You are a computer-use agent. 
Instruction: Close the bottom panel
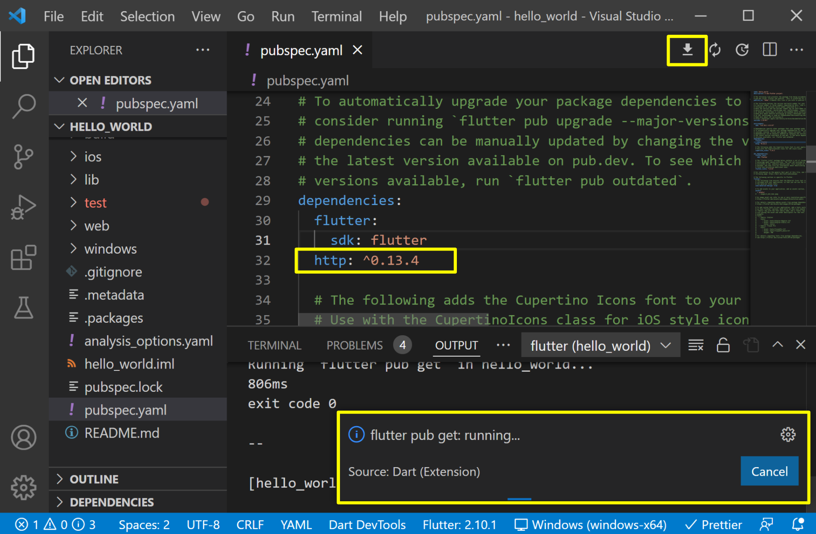[801, 345]
